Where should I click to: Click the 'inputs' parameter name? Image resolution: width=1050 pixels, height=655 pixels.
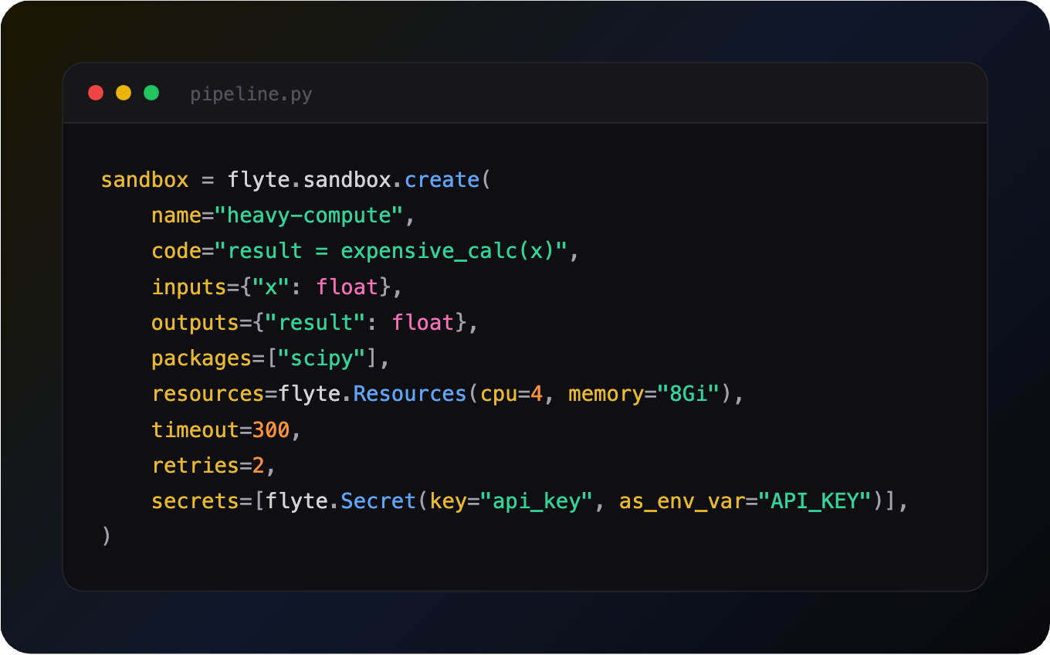click(x=189, y=287)
